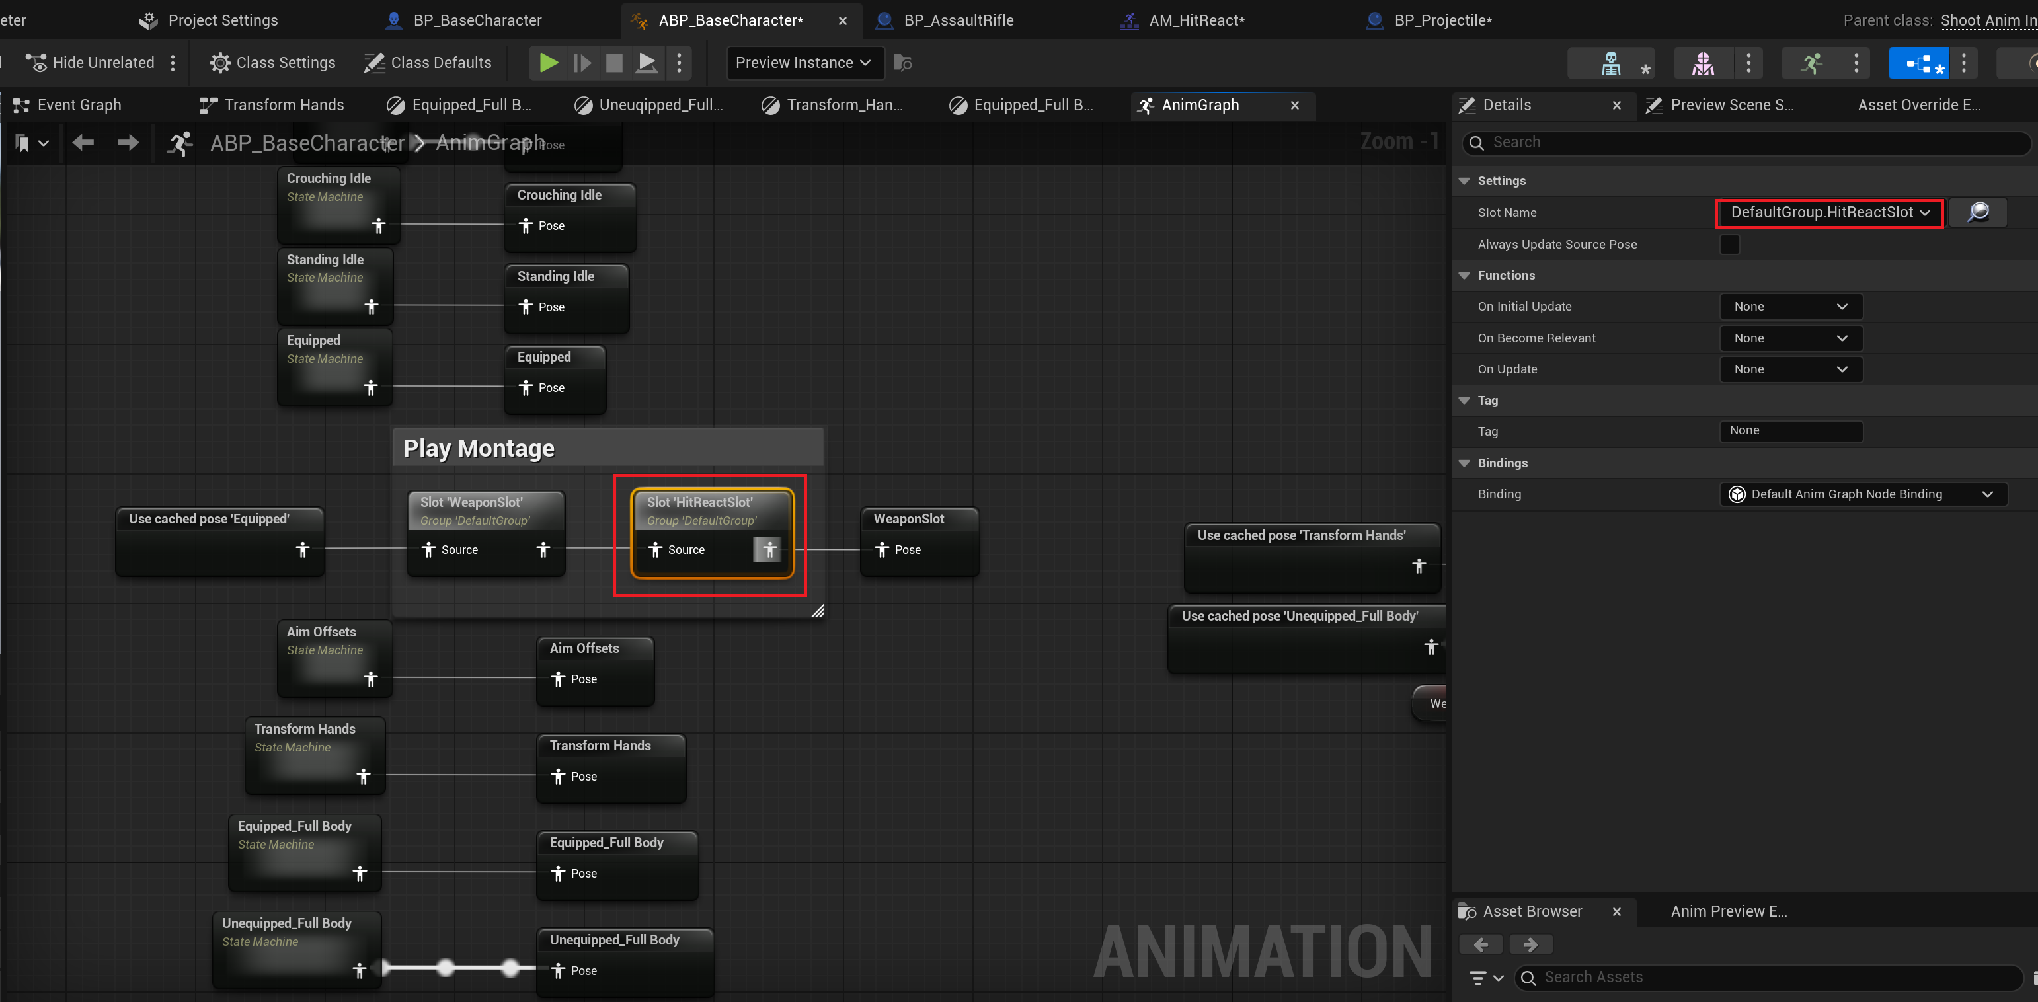
Task: Open the On Become Relevant dropdown
Action: 1789,338
